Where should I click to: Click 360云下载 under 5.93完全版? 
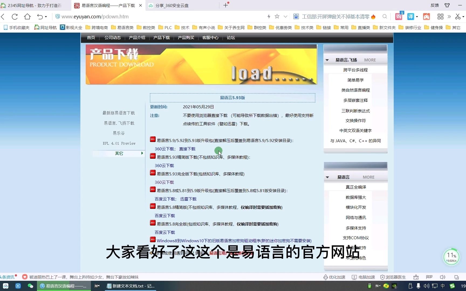(164, 182)
